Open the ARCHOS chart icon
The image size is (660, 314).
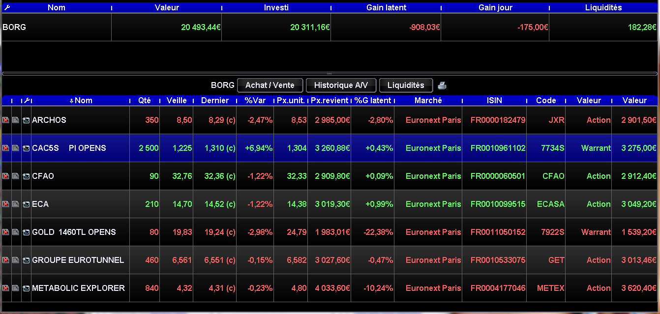point(26,120)
